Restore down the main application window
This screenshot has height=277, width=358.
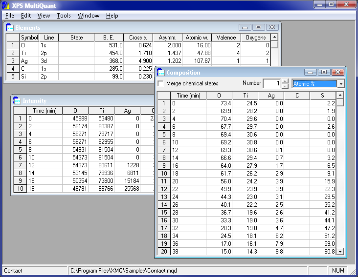(331, 4)
